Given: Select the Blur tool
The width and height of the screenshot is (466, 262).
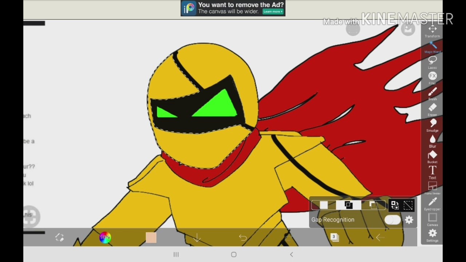Looking at the screenshot, I should pyautogui.click(x=432, y=141).
